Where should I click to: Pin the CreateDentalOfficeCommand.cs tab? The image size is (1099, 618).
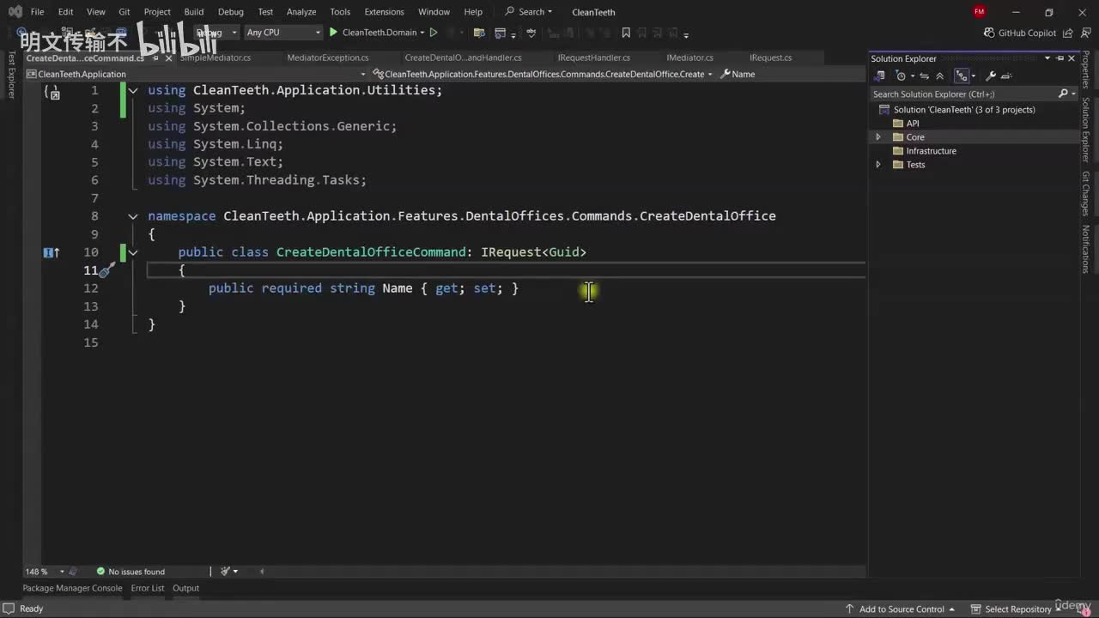(155, 58)
